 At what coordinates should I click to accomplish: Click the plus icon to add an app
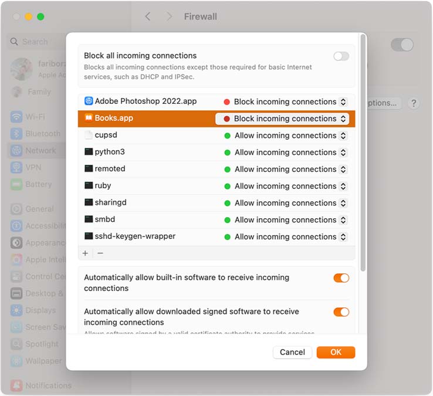click(x=85, y=253)
